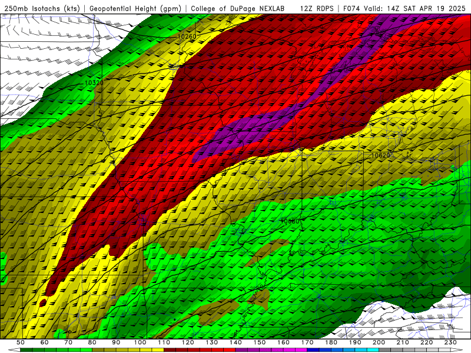The image size is (471, 353).
Task: Click the 110 value on the color scale
Action: pyautogui.click(x=164, y=342)
